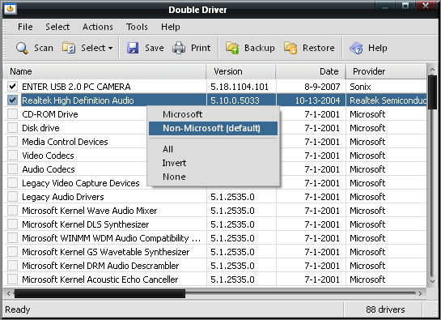Check Microsoft Kernel DLS Synthesizer checkbox

[12, 224]
